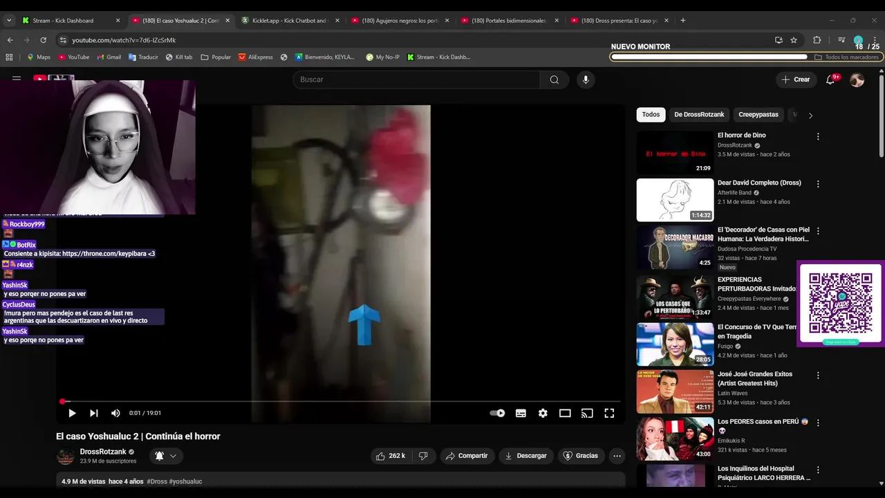Open the AliExpress bookmark
This screenshot has height=498, width=885.
(x=256, y=57)
